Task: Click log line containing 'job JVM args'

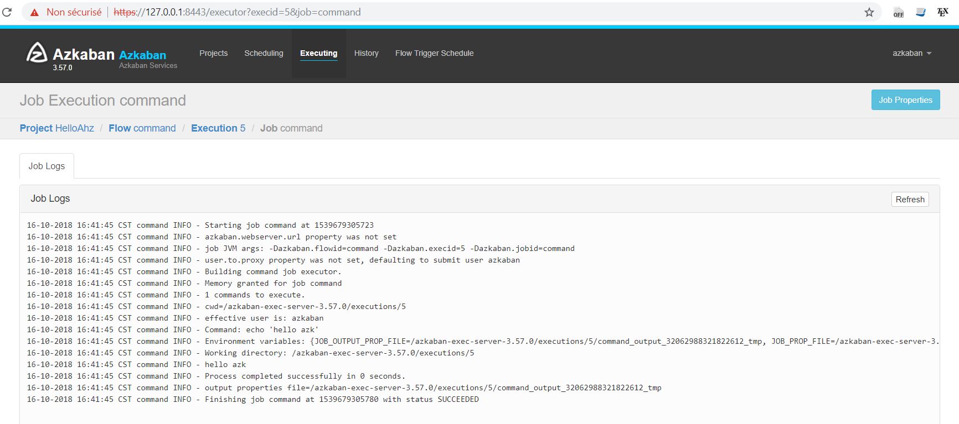Action: [301, 248]
